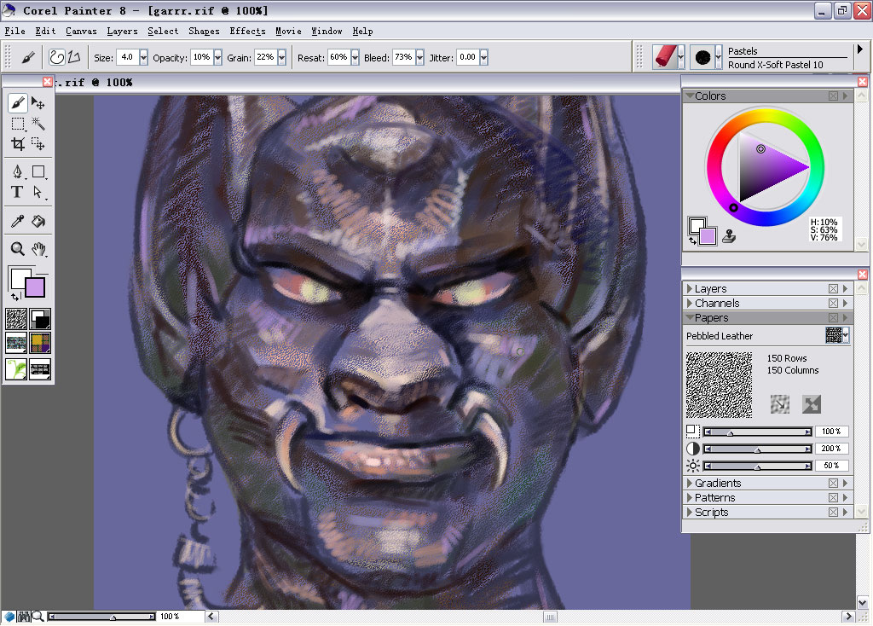Swap main and additional colors in toolbox

pyautogui.click(x=15, y=297)
